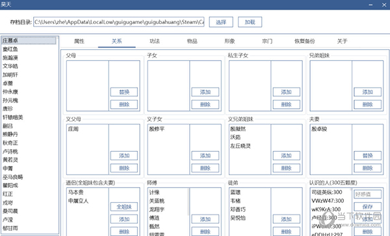The width and height of the screenshot is (390, 236).
Task: Minimize the 昊天 window
Action: point(370,5)
